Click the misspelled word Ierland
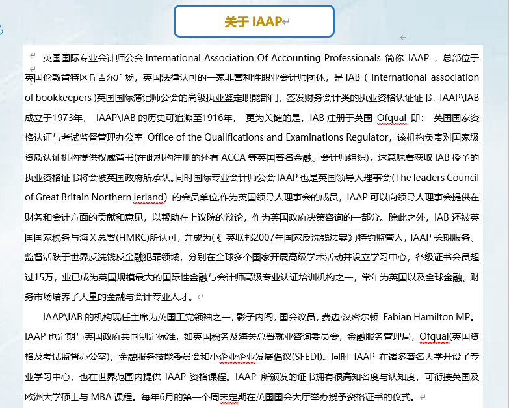 point(149,197)
